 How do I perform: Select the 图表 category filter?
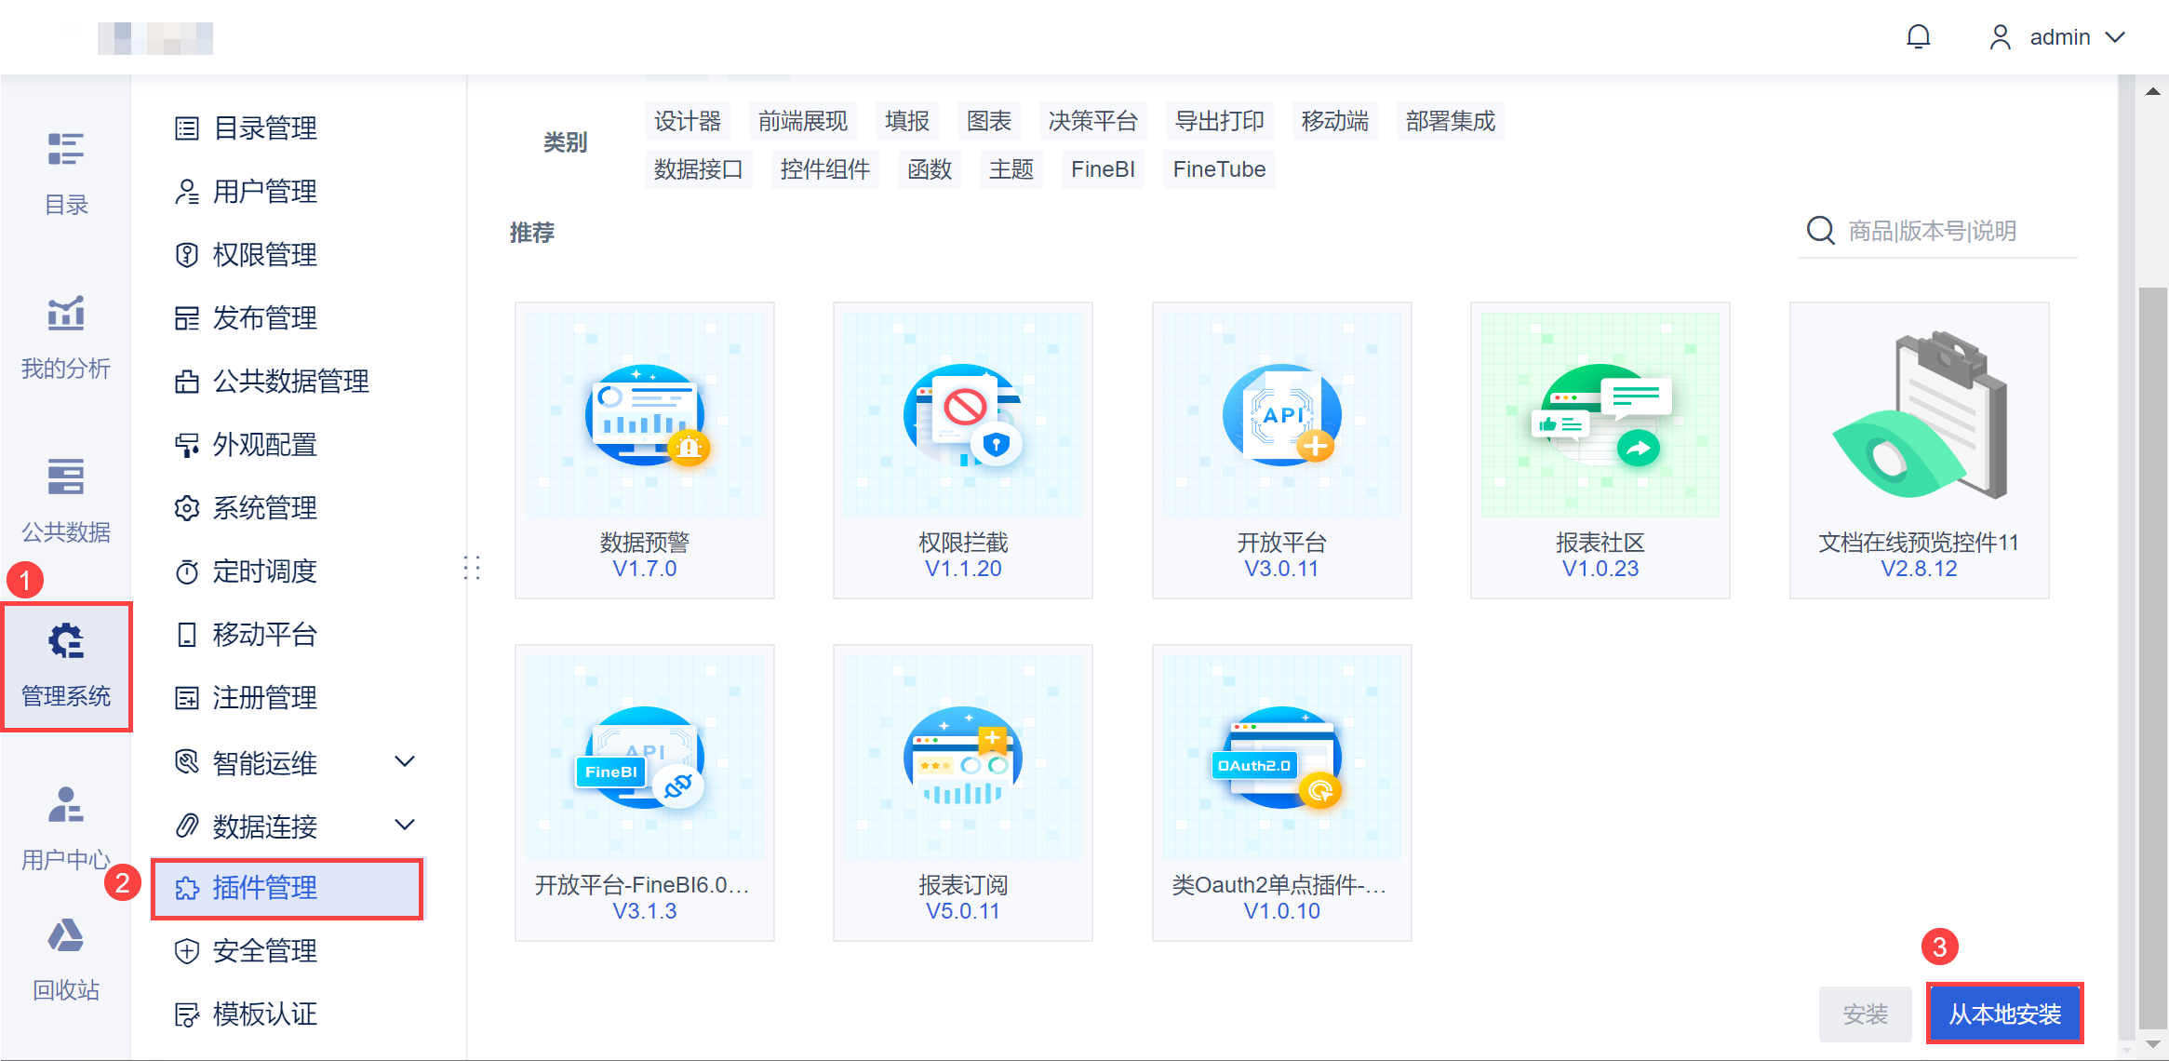[x=988, y=121]
